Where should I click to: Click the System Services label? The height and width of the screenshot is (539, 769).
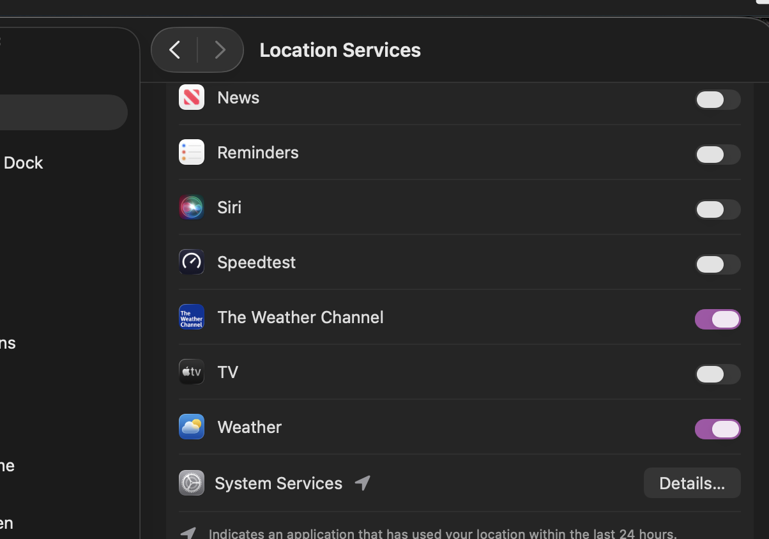[278, 483]
